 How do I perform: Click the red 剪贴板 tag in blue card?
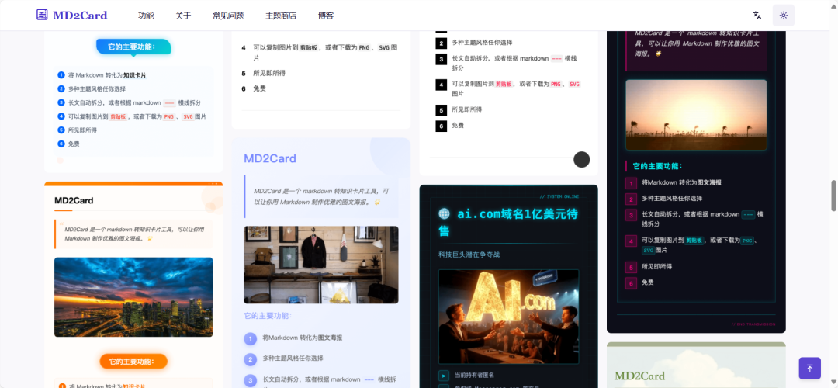118,116
